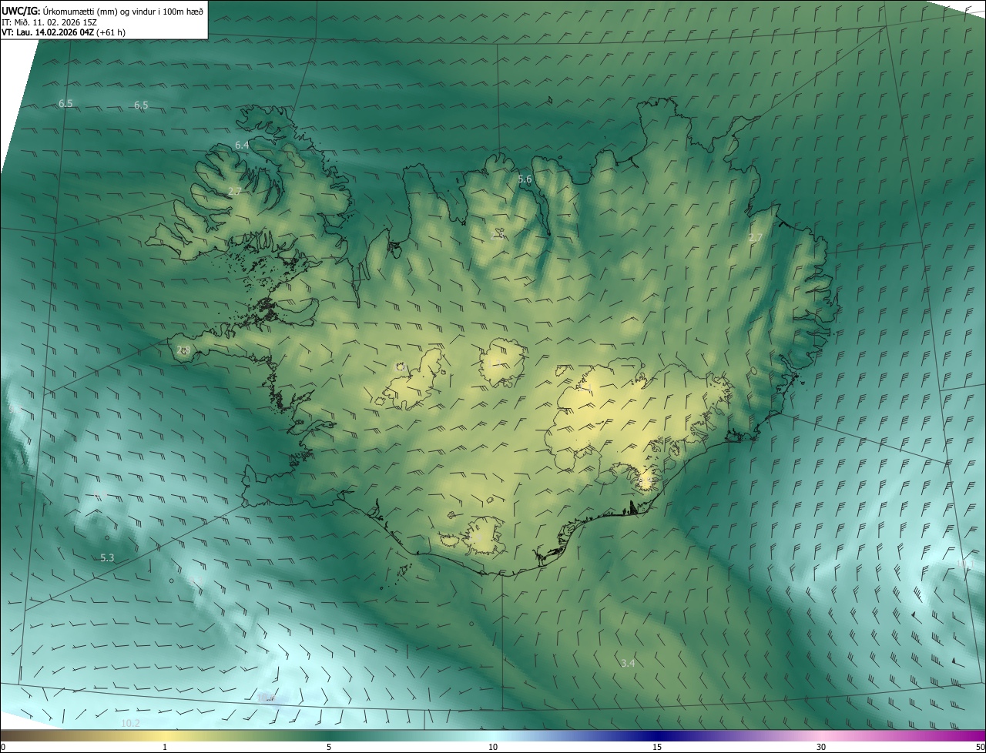Click the "10" tick on the colour scale
This screenshot has width=986, height=753.
pos(493,747)
